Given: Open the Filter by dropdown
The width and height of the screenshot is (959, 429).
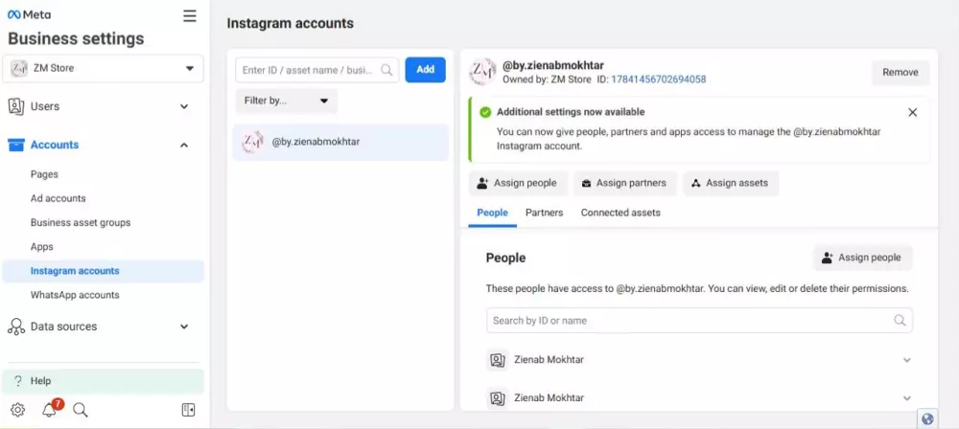Looking at the screenshot, I should click(286, 101).
